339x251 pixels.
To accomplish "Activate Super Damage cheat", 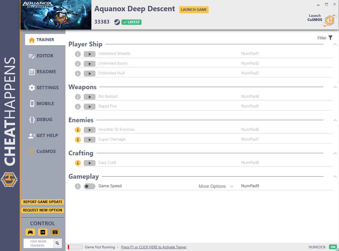I will coord(90,140).
